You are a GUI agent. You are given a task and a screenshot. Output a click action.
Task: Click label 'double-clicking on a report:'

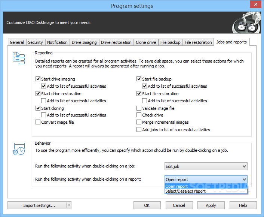pyautogui.click(x=117, y=179)
